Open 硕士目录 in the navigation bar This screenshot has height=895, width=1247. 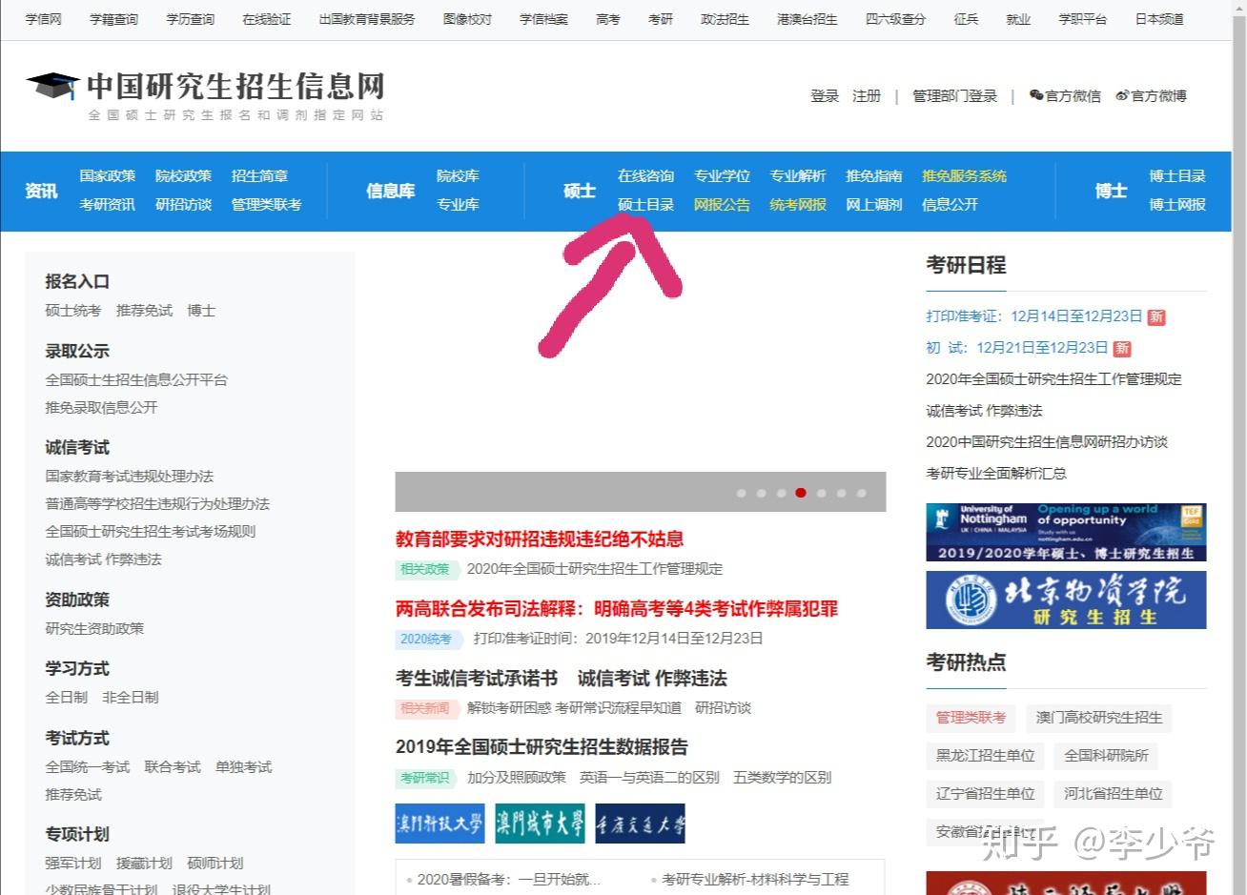[x=645, y=204]
